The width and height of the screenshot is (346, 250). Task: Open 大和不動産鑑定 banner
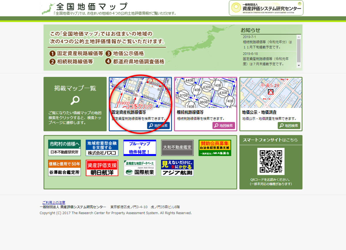point(177,148)
